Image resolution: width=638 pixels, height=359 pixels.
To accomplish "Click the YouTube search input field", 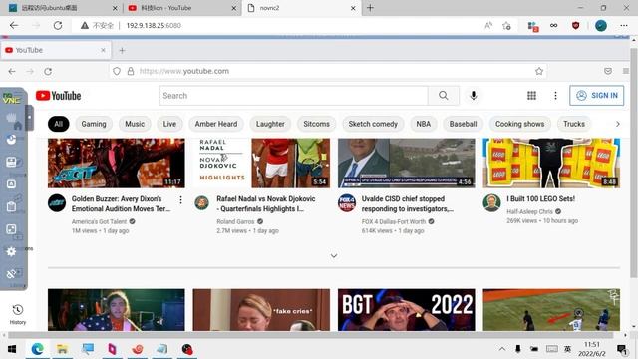I will coord(294,96).
